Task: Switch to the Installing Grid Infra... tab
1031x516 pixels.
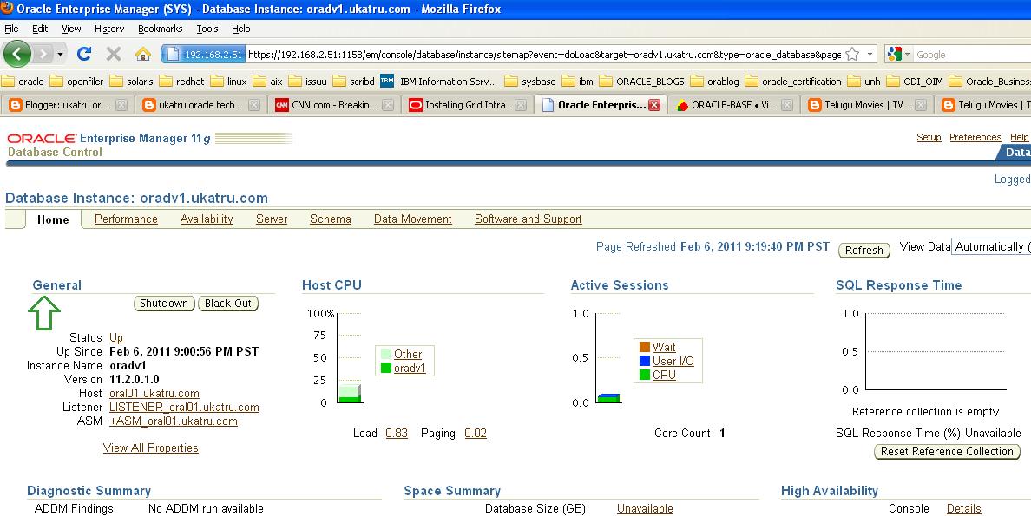Action: 468,105
